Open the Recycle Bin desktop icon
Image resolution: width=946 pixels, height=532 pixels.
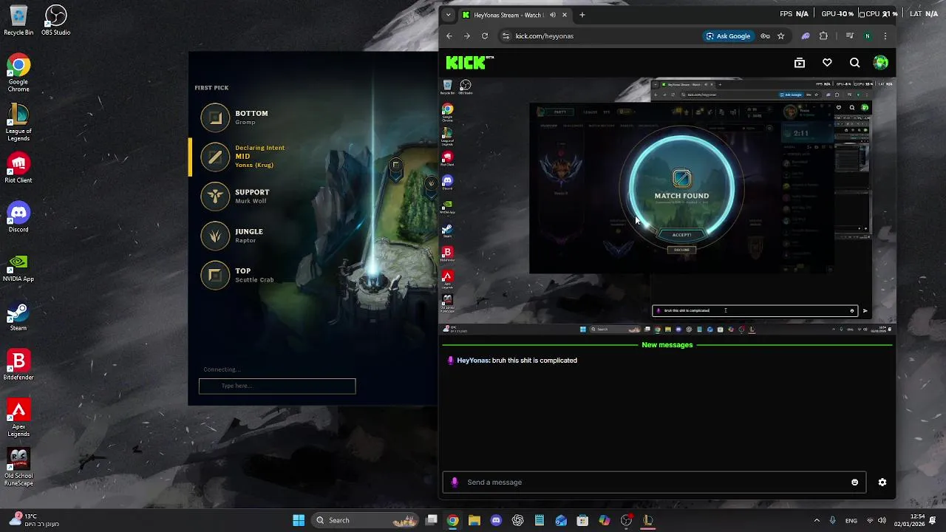[x=18, y=21]
